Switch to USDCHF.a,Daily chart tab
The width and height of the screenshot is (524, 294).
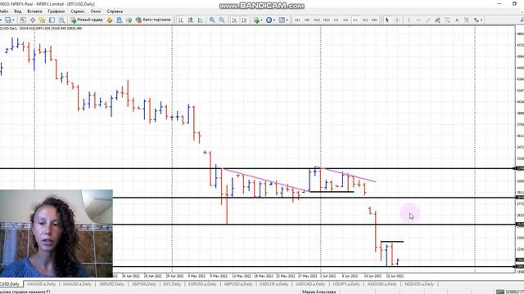273,284
